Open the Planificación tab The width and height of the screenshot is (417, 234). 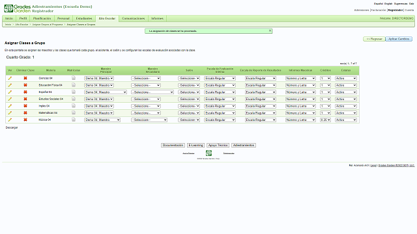[x=42, y=19]
